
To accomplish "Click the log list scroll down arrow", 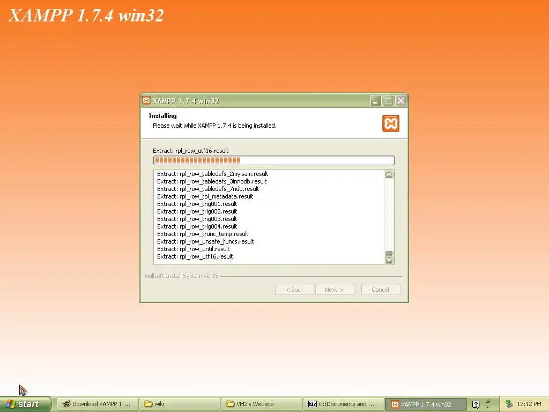I will pos(389,259).
